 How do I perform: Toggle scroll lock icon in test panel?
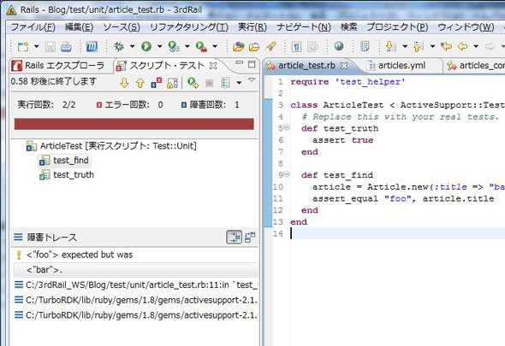tap(172, 83)
